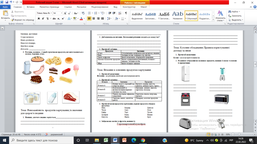Sort the selection alphabetically
This screenshot has height=144, width=257.
pyautogui.click(x=120, y=13)
